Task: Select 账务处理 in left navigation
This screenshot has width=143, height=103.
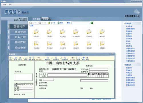Action: [x=18, y=37]
